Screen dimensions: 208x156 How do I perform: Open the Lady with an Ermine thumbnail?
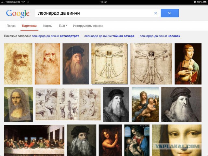click(188, 64)
